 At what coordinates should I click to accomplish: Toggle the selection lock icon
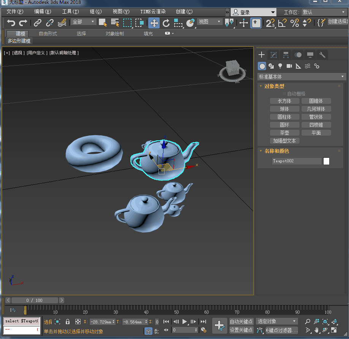[x=68, y=322]
